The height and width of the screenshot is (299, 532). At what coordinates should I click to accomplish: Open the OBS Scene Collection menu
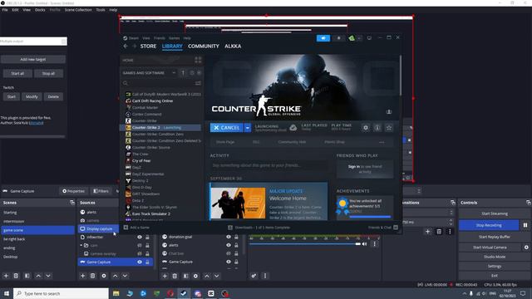(x=78, y=10)
